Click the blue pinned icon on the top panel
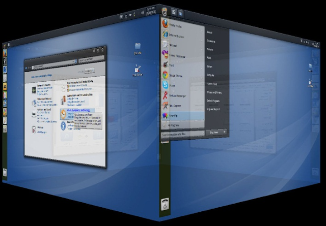Screen dimensions: 326x226 click(x=180, y=14)
